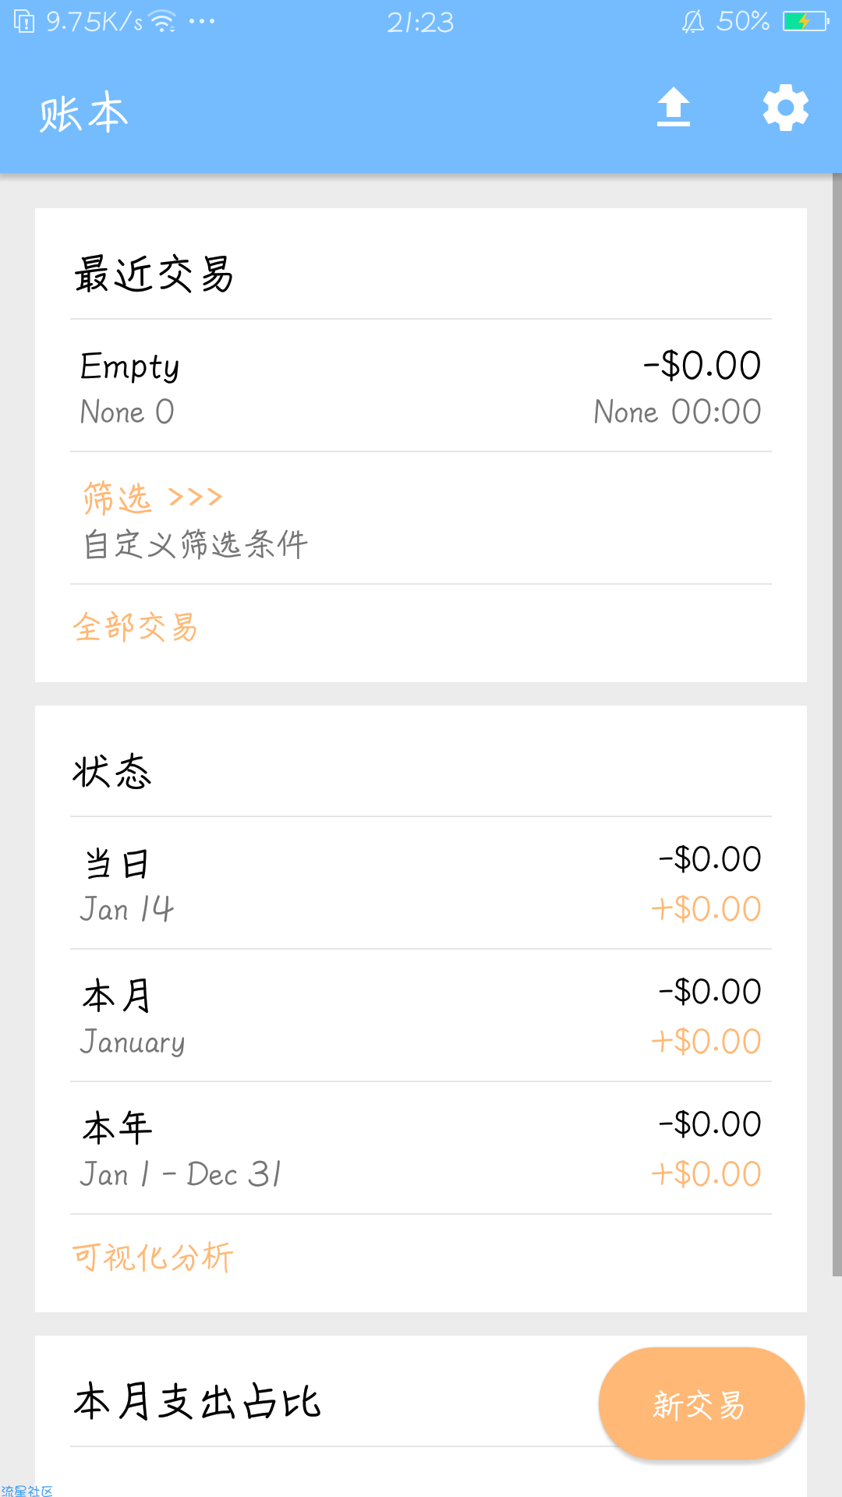Image resolution: width=842 pixels, height=1497 pixels.
Task: Open the 全部交易 all transactions link
Action: 136,628
